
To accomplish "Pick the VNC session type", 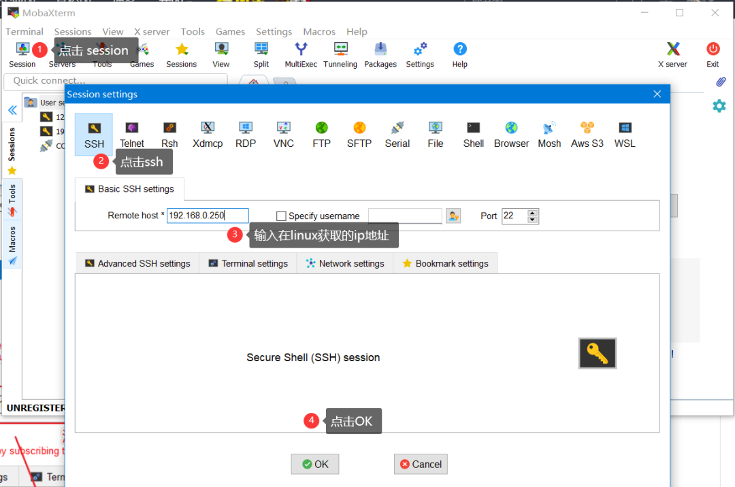I will tap(284, 135).
